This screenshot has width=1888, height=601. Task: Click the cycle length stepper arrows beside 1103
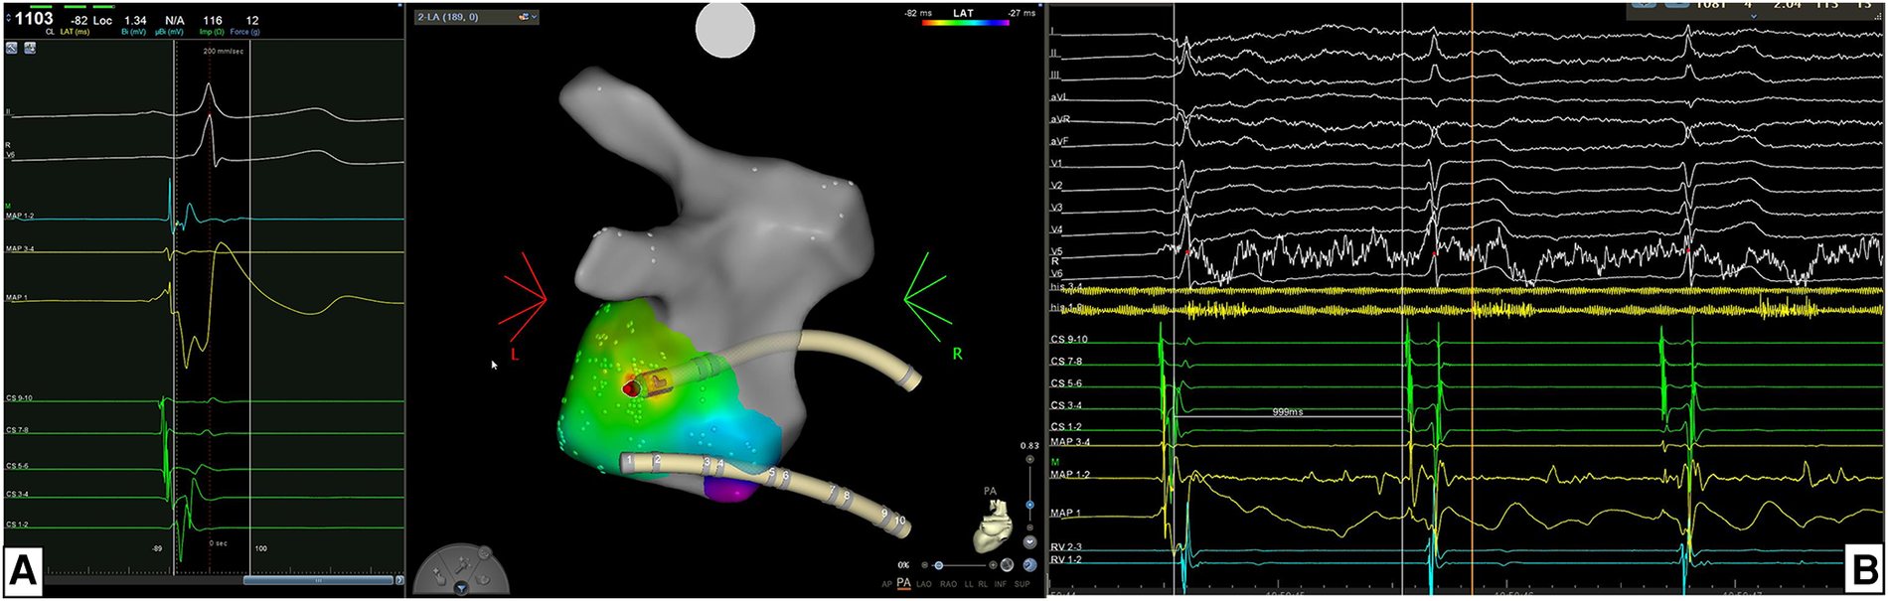pyautogui.click(x=9, y=19)
